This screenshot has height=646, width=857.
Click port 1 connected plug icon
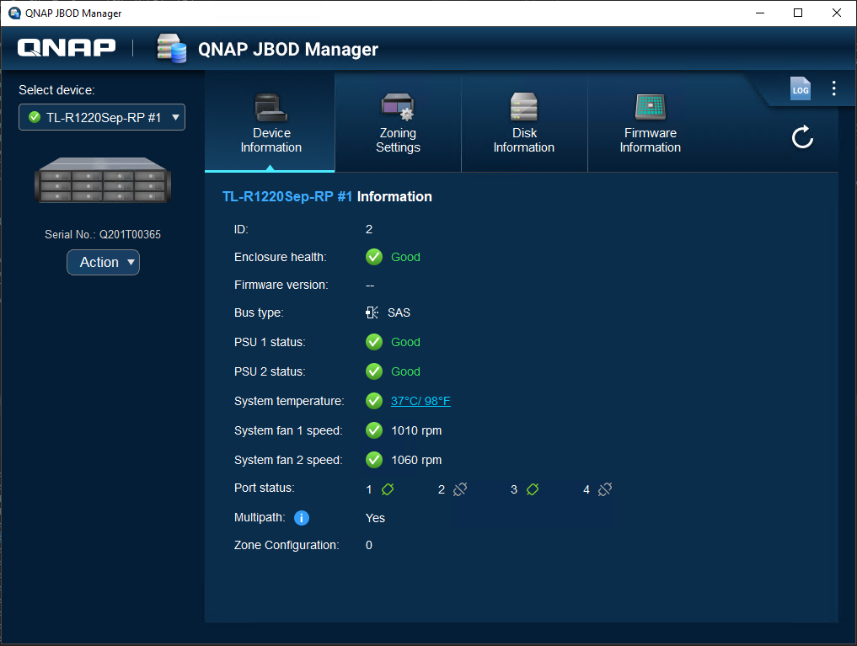(388, 489)
